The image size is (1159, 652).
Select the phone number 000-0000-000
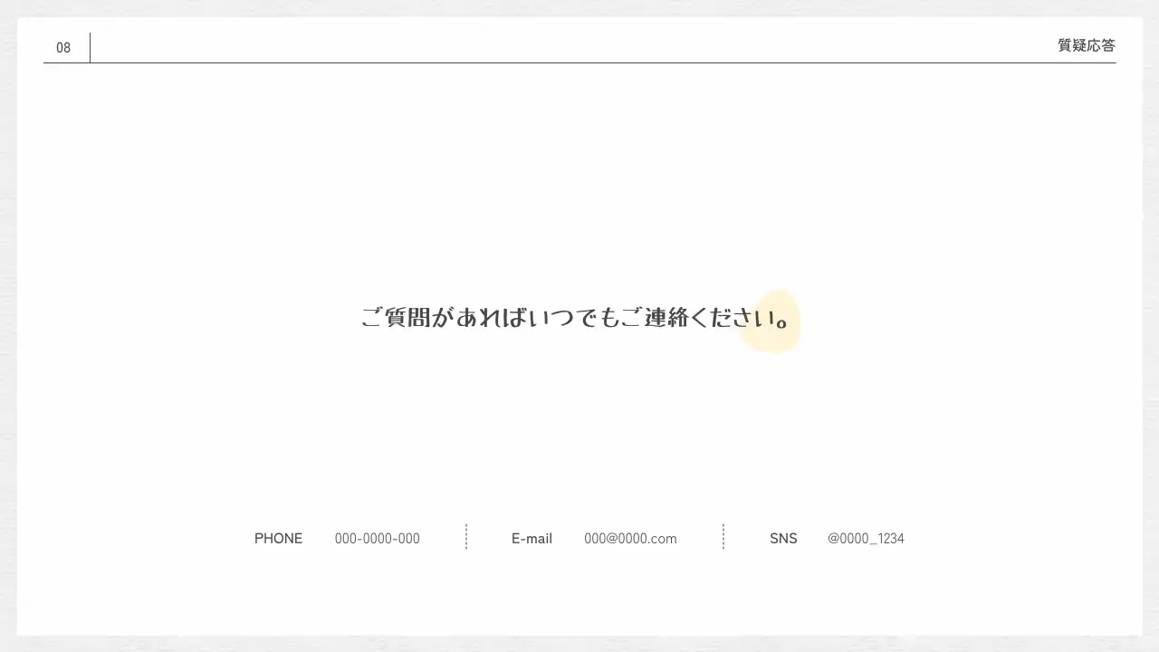(x=377, y=538)
